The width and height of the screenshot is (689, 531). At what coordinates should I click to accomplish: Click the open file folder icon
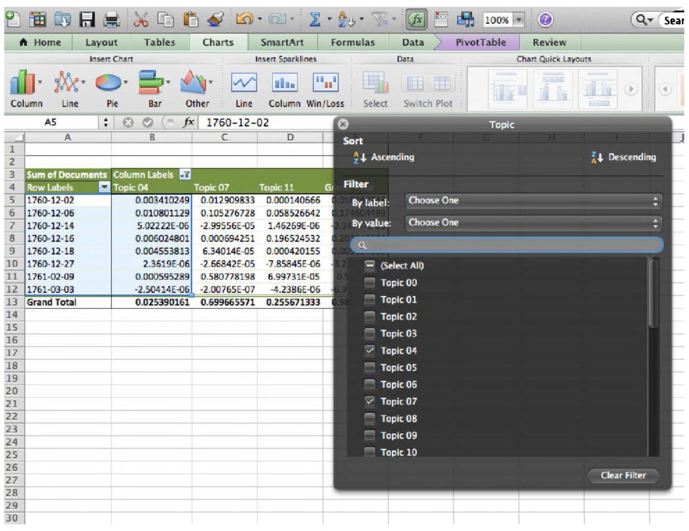(62, 19)
